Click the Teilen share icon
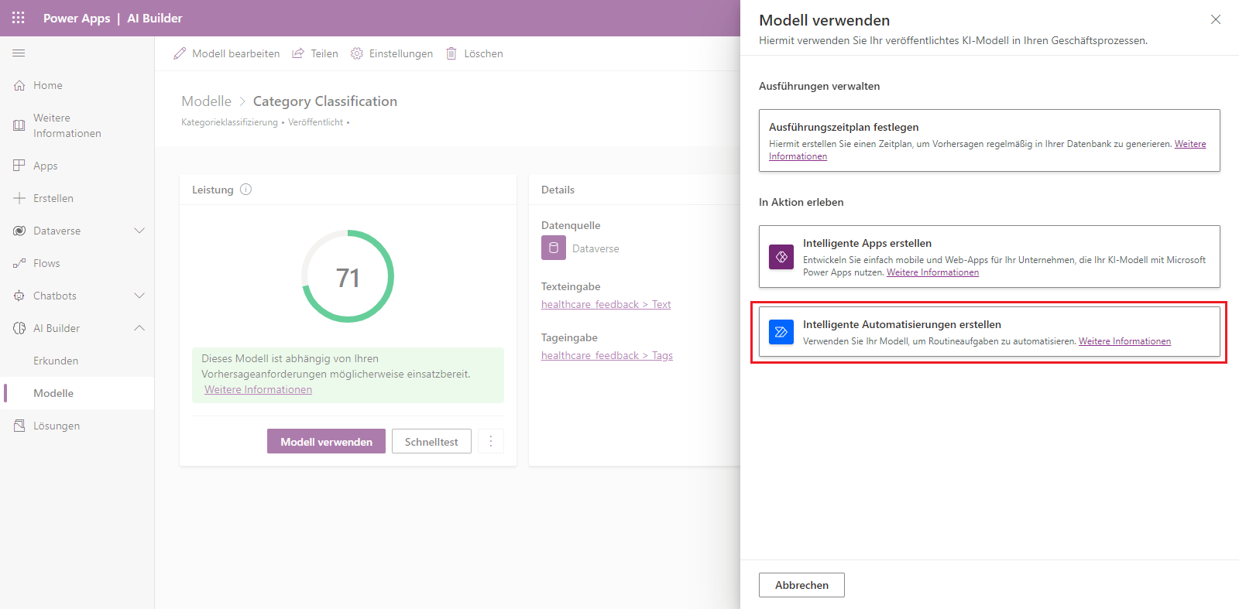 tap(298, 53)
